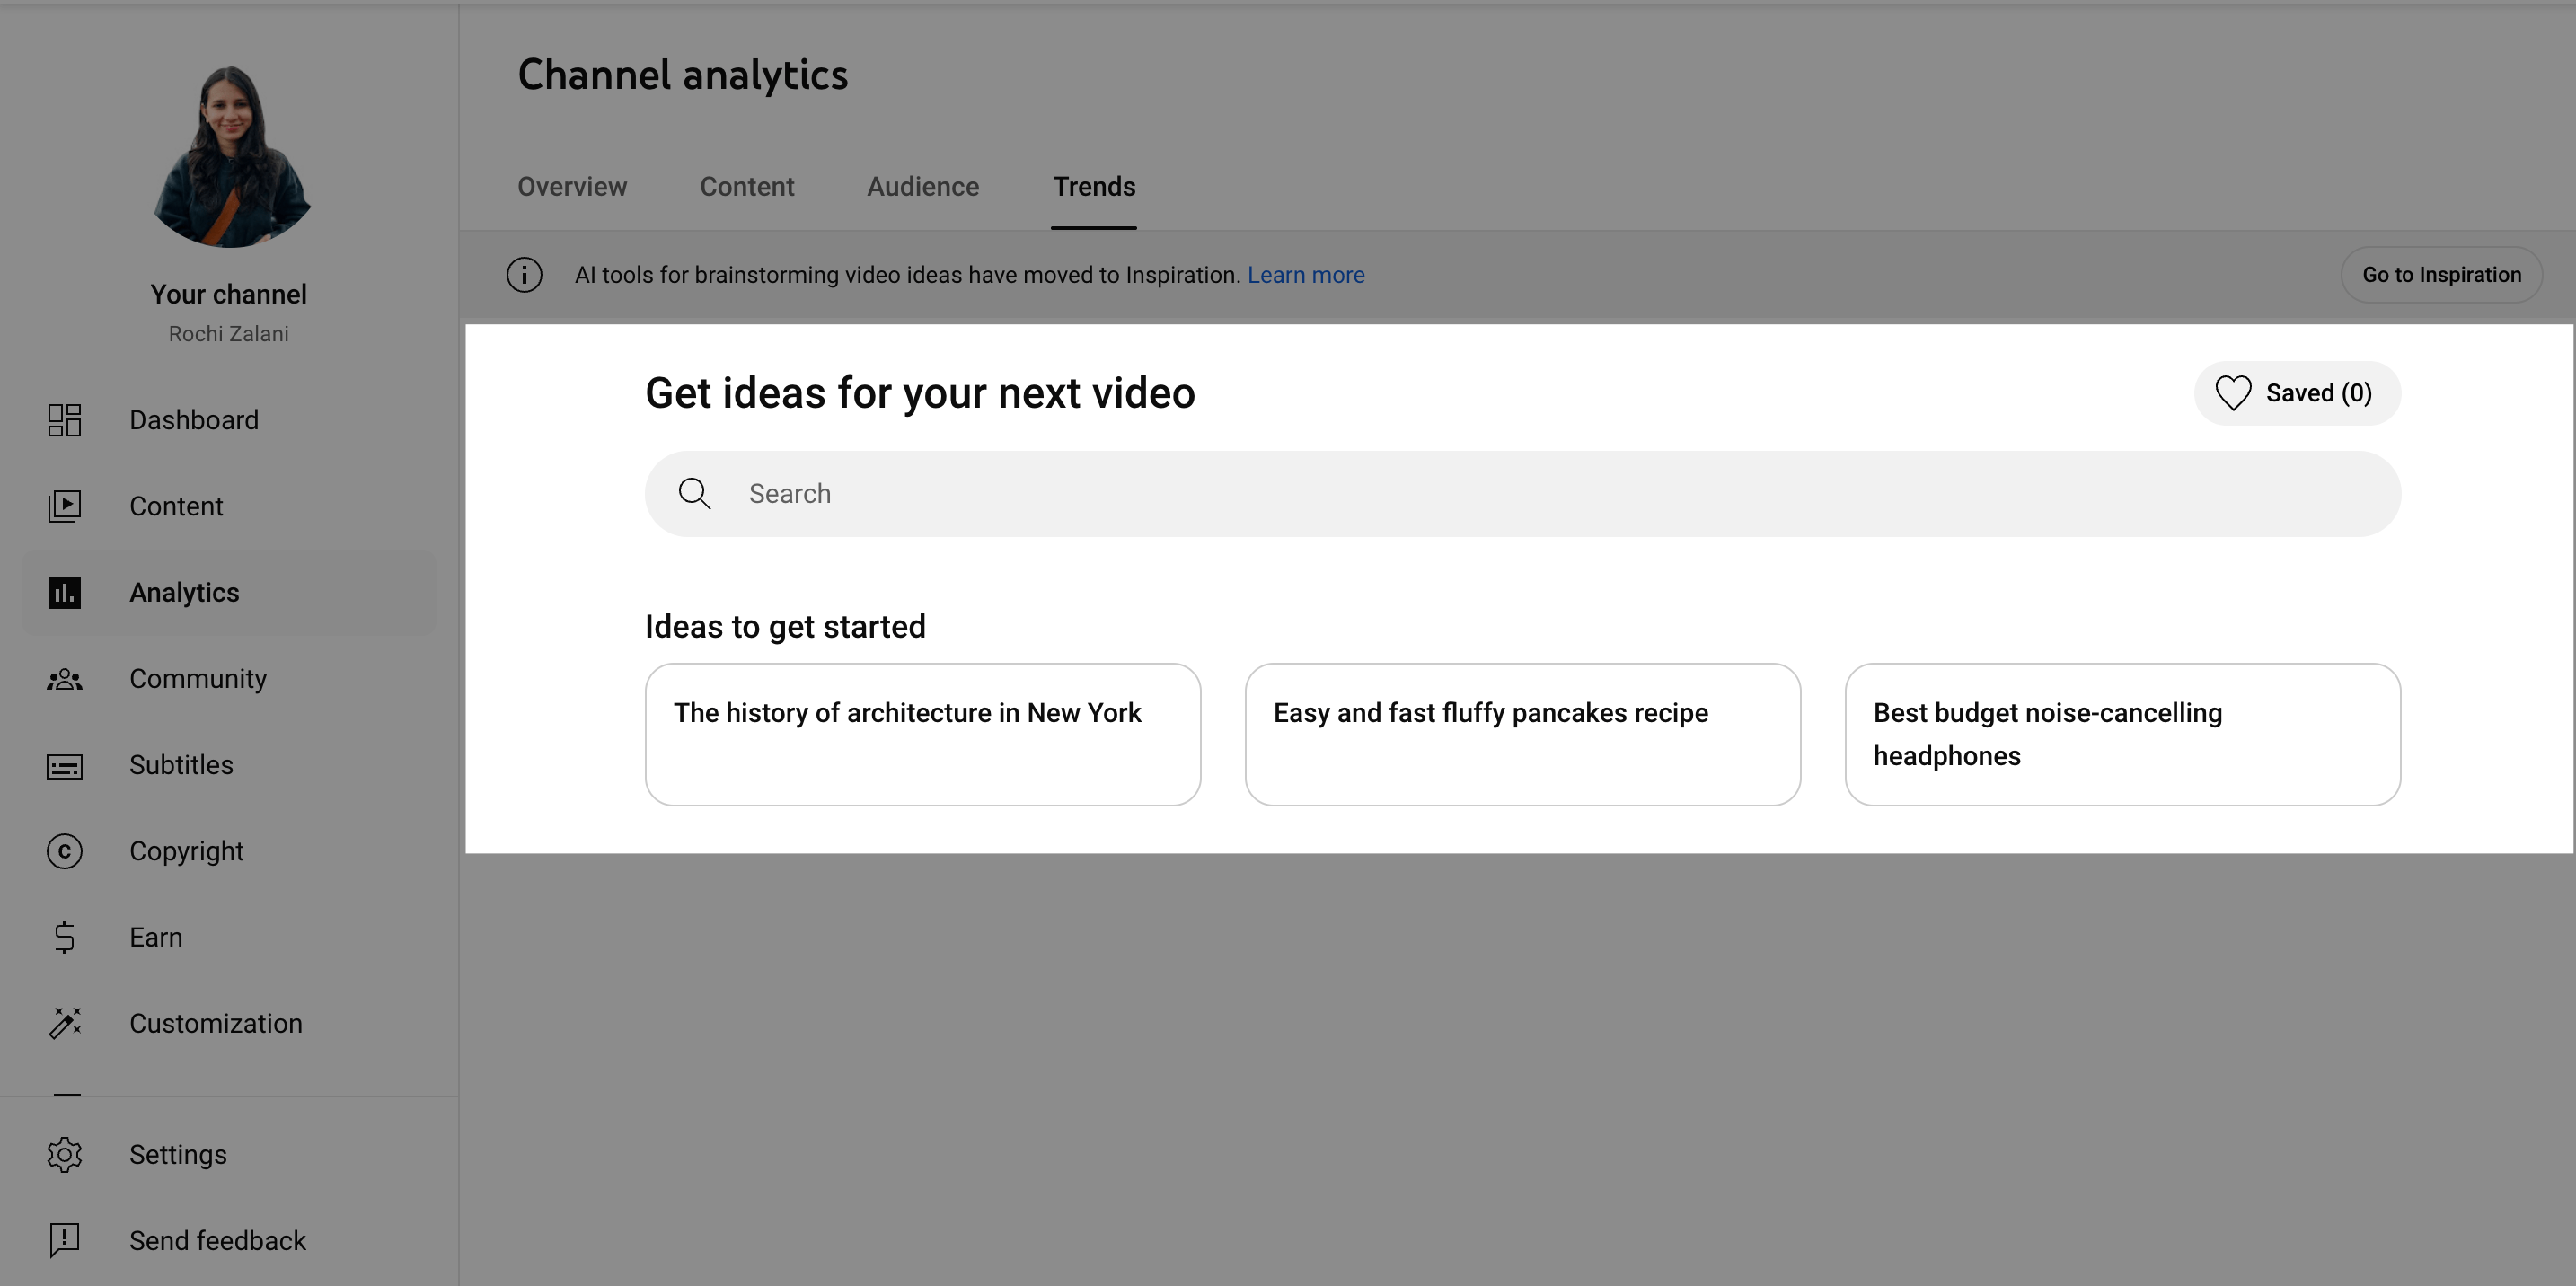Open the Copyright section
The width and height of the screenshot is (2576, 1286).
tap(64, 851)
